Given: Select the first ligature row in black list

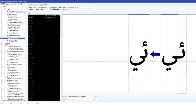Looking at the screenshot, I should click(44, 16).
